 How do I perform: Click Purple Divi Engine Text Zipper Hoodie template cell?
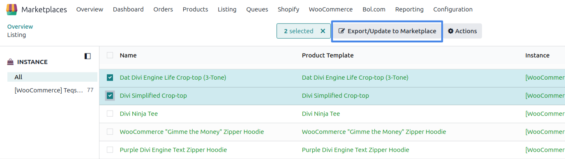pos(355,150)
